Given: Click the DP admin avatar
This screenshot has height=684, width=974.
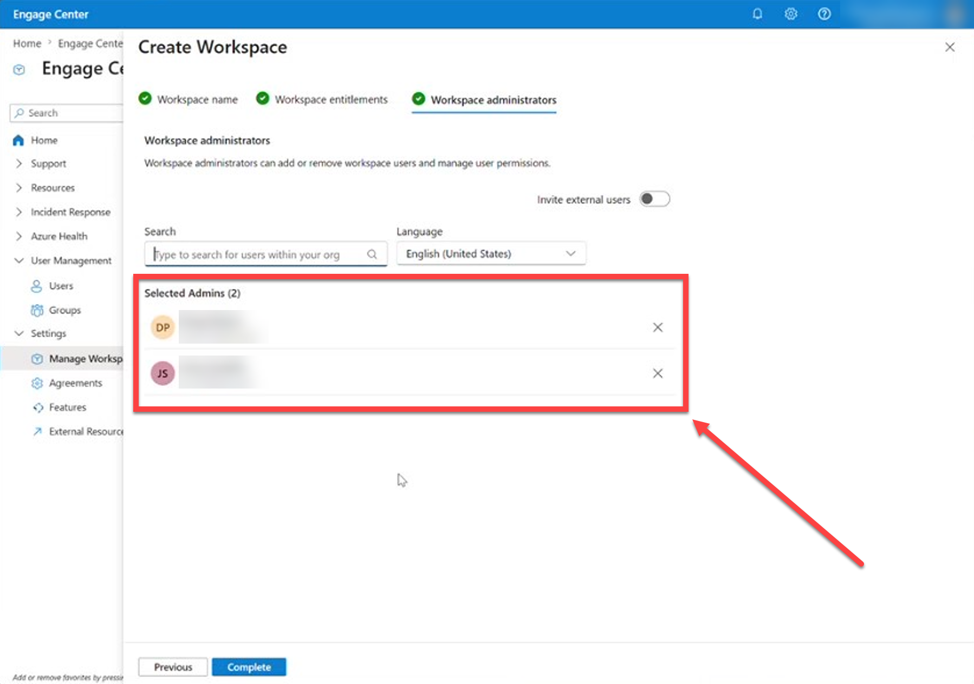Looking at the screenshot, I should coord(163,327).
